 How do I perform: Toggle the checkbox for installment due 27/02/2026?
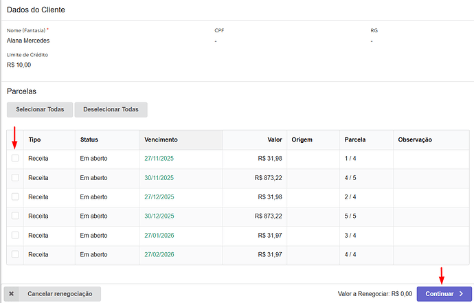point(15,255)
